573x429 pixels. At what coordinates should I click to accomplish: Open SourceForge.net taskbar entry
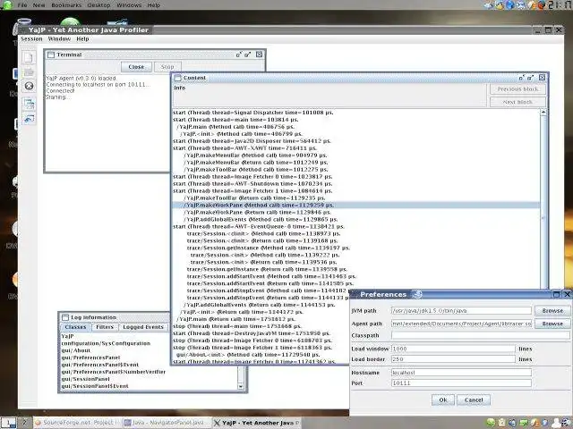point(76,423)
